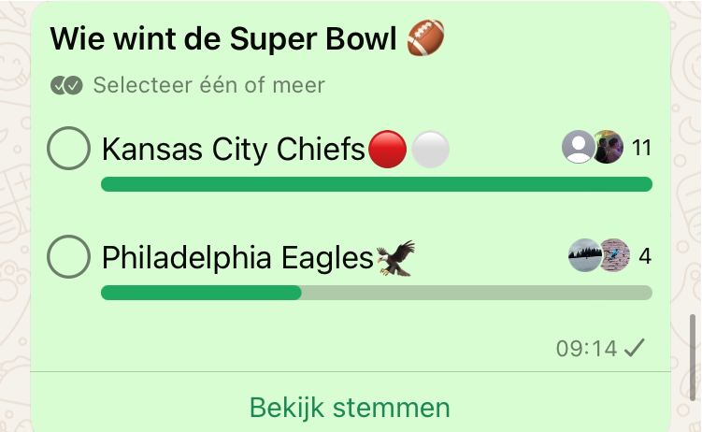This screenshot has height=432, width=702.
Task: Click the vote count 4 for Eagles
Action: coord(645,255)
